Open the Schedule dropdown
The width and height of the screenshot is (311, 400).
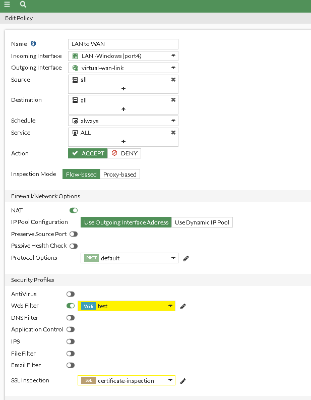tap(123, 121)
